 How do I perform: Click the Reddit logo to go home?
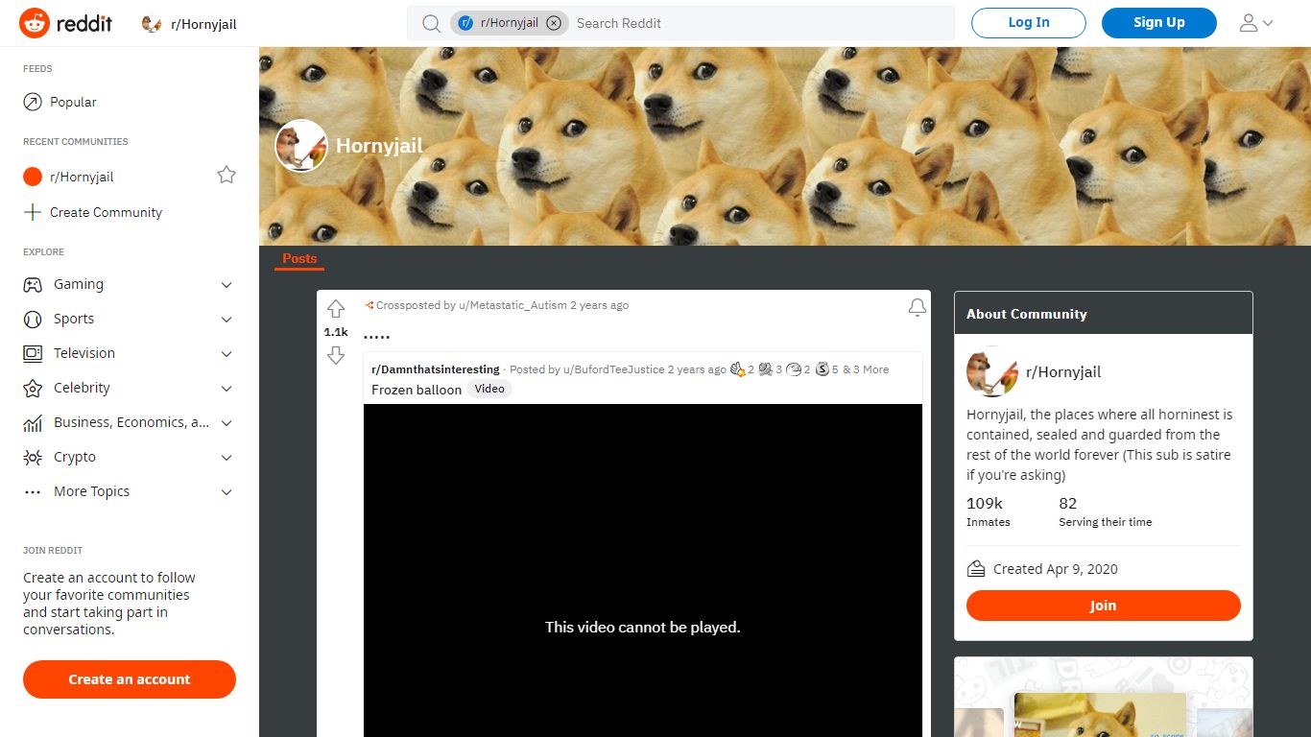65,23
